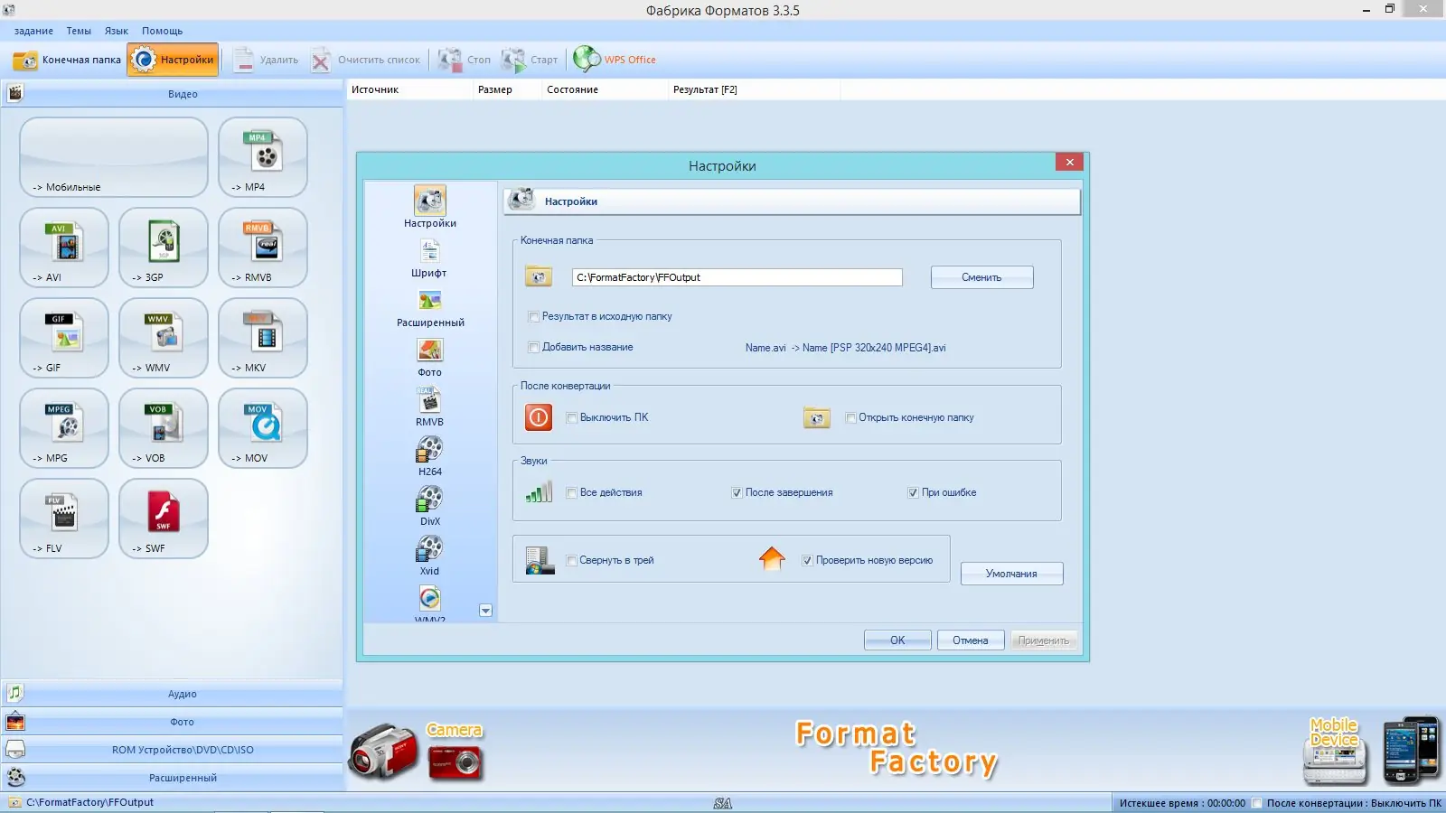Disable the После завершения sound checkbox
This screenshot has height=813, width=1446.
pos(737,492)
